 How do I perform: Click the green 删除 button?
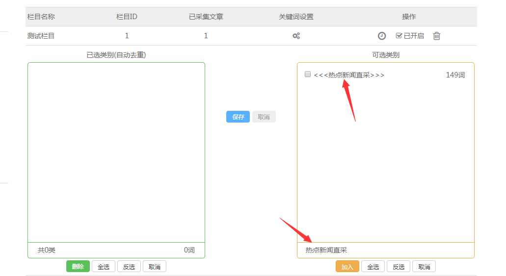pos(78,267)
